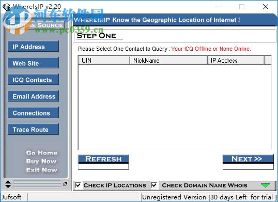This screenshot has width=278, height=202.
Task: Switch to the Connections source
Action: 33,113
